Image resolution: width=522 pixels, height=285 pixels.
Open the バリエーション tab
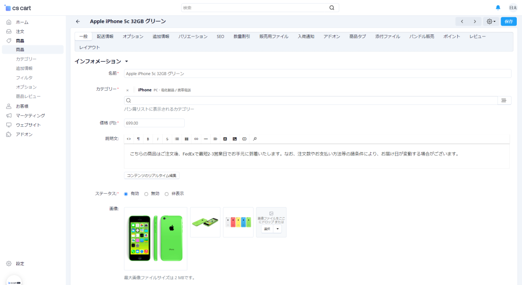pos(193,37)
